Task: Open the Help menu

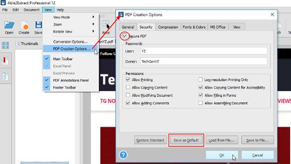Action: (60, 10)
